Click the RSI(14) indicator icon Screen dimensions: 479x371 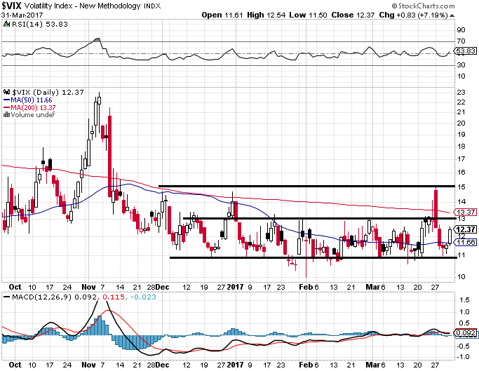tap(6, 24)
